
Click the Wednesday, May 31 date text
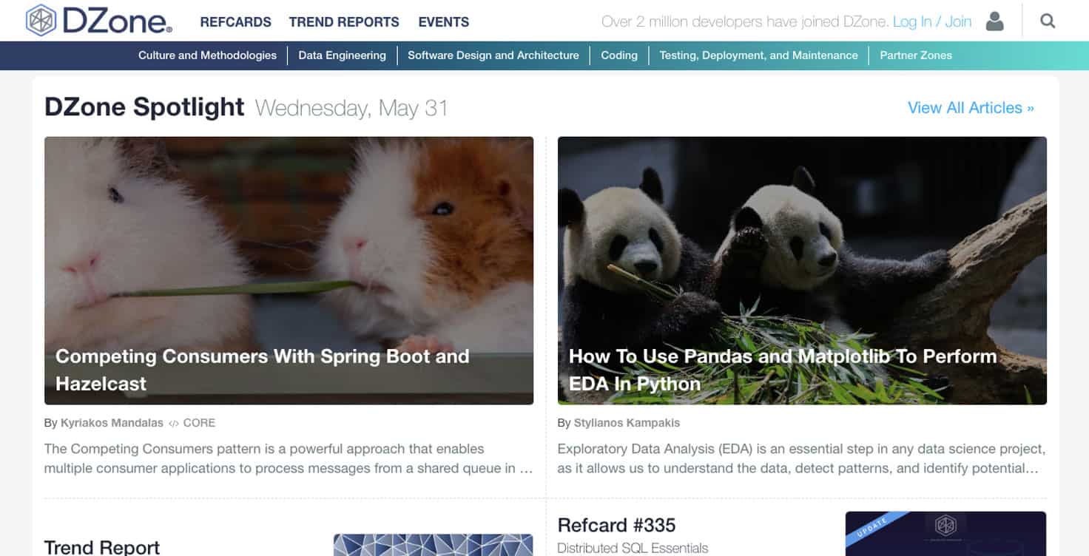[351, 108]
